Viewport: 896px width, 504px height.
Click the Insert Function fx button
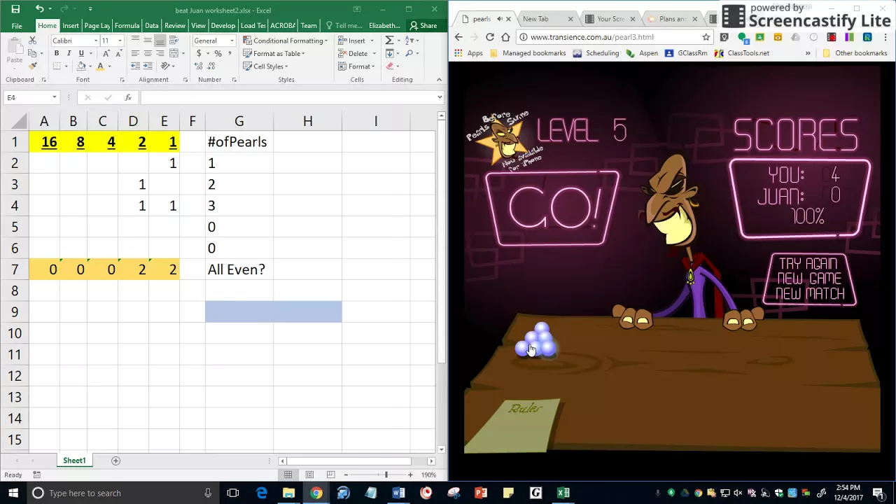[128, 97]
